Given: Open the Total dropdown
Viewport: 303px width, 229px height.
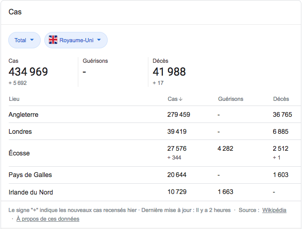Looking at the screenshot, I should [24, 40].
